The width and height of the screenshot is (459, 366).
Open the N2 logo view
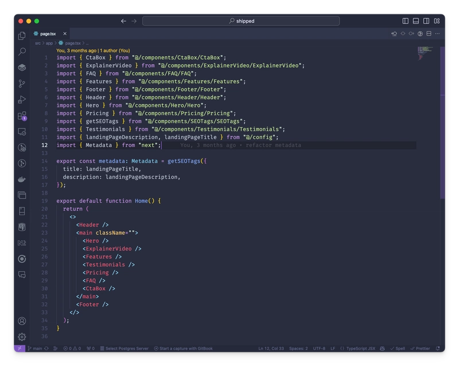(x=22, y=243)
